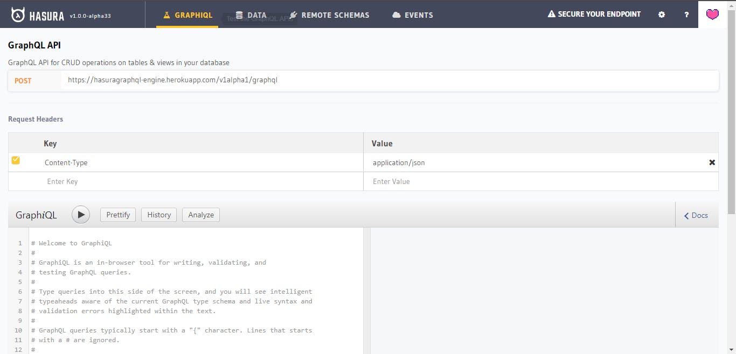
Task: Collapse the Docs panel
Action: point(696,215)
